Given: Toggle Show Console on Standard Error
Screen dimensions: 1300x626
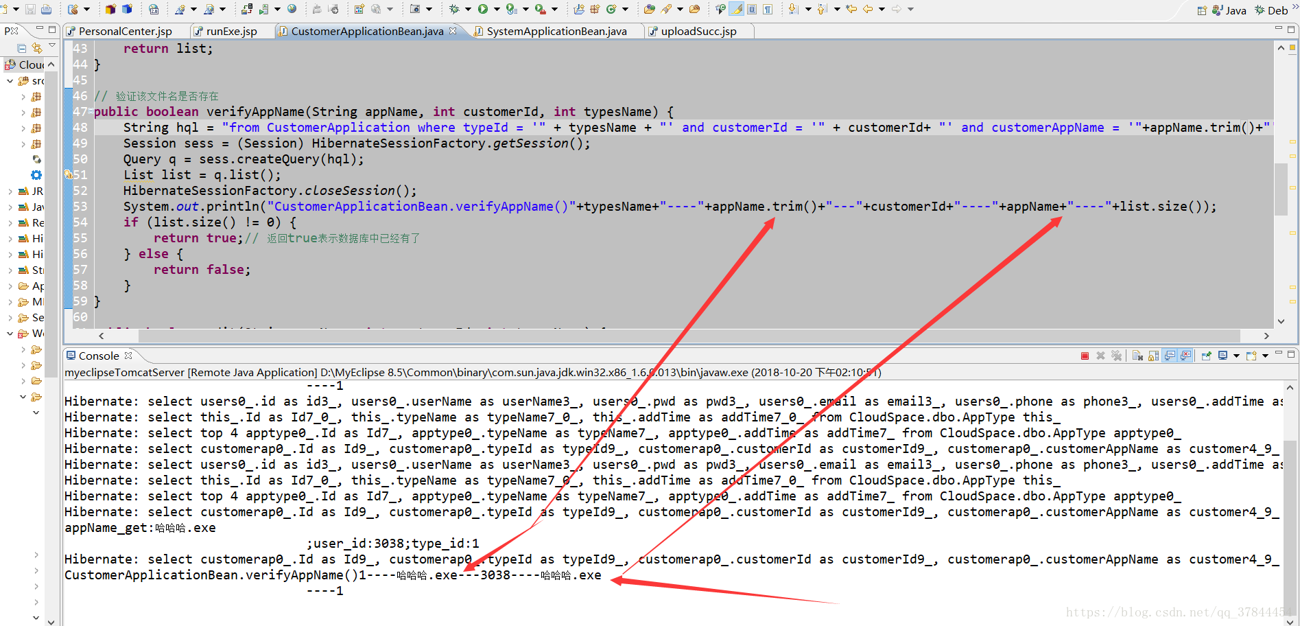Looking at the screenshot, I should [x=1186, y=356].
